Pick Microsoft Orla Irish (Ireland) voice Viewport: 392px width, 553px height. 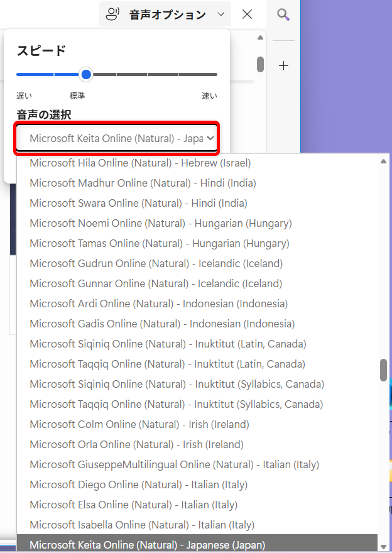tap(197, 444)
